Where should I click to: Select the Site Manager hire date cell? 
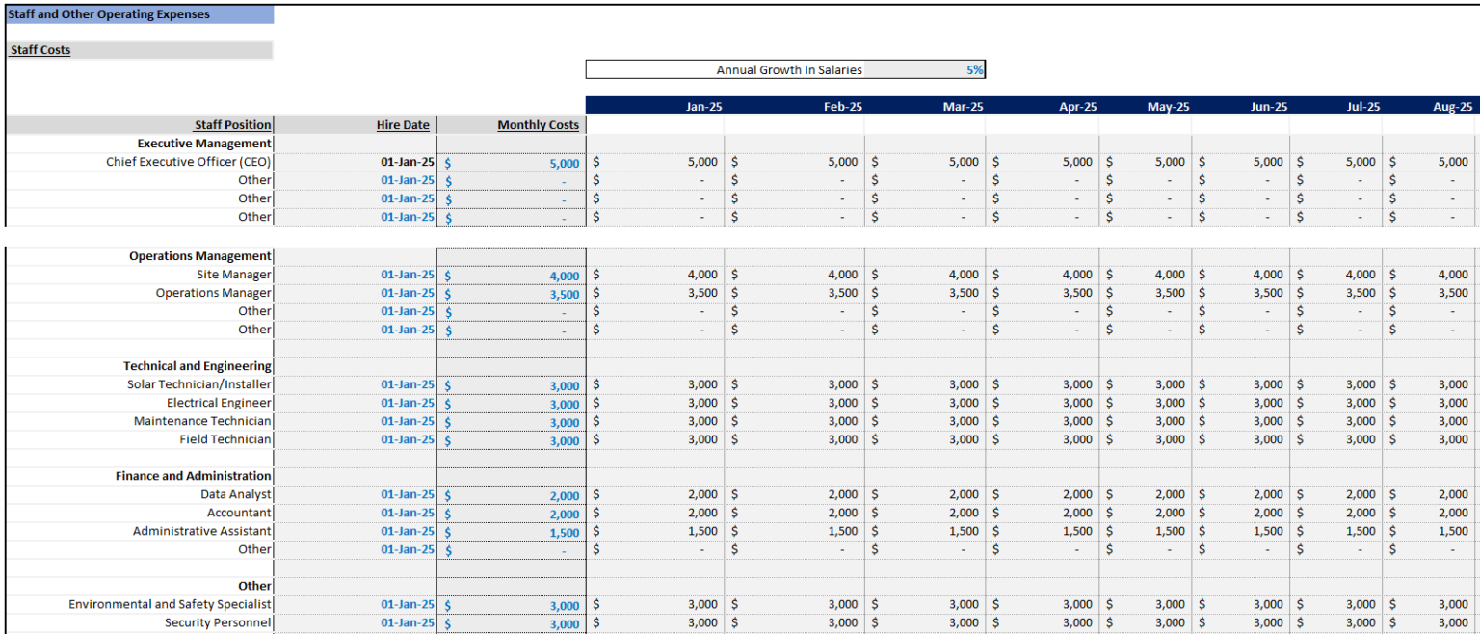356,275
